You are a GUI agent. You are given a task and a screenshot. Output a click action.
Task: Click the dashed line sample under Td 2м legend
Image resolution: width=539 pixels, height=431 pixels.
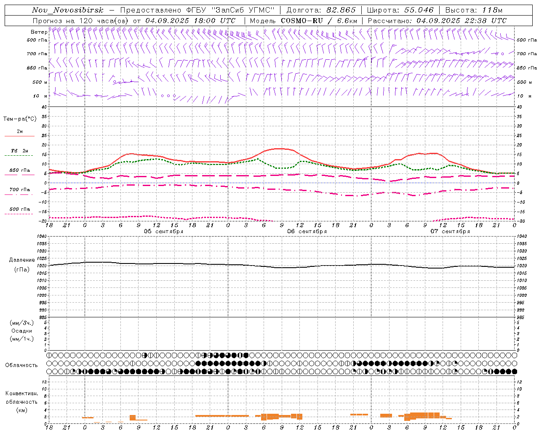[x=19, y=156]
